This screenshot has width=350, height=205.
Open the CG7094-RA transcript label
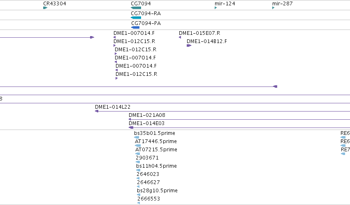[146, 14]
